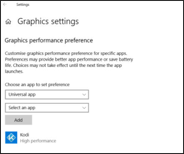Click Graphics performance preference section heading
This screenshot has height=154, width=184.
tap(49, 40)
